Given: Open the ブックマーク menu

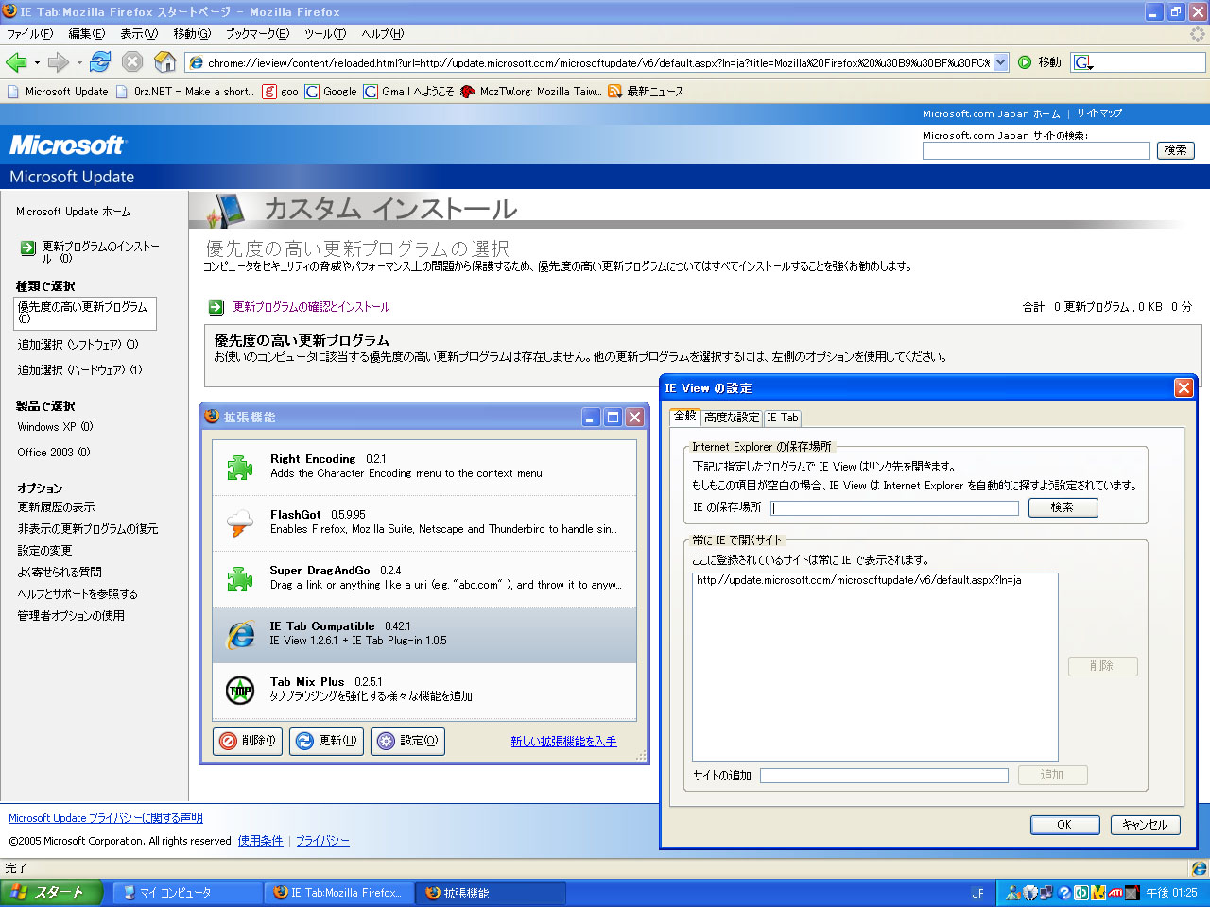Looking at the screenshot, I should tap(256, 34).
